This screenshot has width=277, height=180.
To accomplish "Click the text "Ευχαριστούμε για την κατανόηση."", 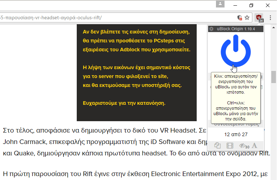I will click(124, 103).
